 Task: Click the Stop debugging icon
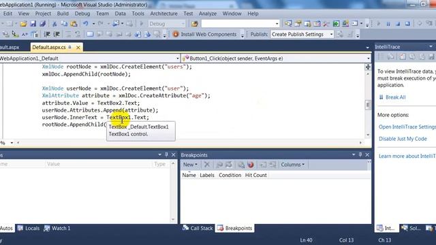coord(398,24)
